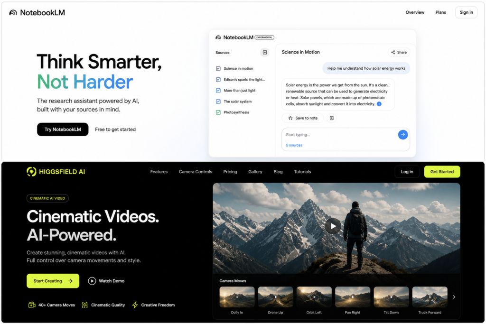Toggle the Science in motion source checkbox
This screenshot has width=486, height=324.
pyautogui.click(x=218, y=68)
